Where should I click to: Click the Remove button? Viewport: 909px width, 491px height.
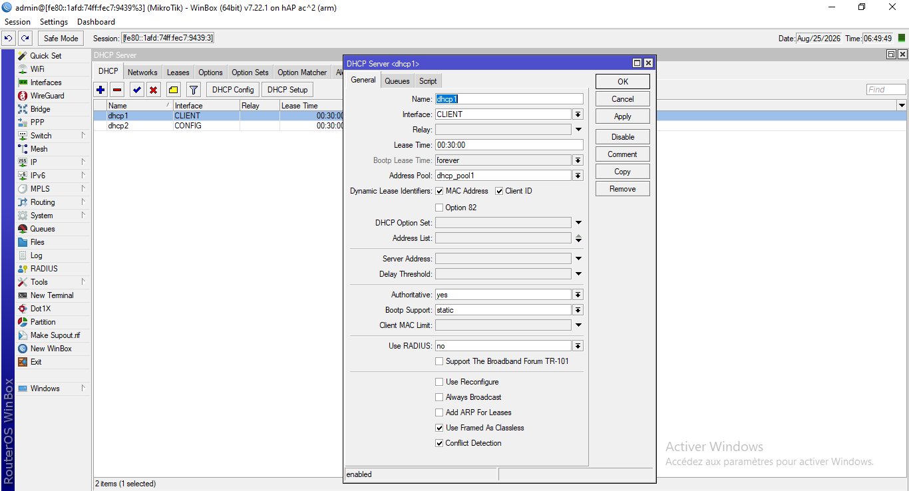click(x=623, y=189)
